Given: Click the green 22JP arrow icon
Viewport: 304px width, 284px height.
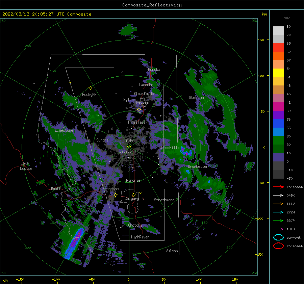Looking at the screenshot, I should tap(278, 221).
